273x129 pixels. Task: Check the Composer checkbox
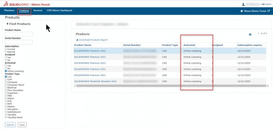click(x=6, y=82)
